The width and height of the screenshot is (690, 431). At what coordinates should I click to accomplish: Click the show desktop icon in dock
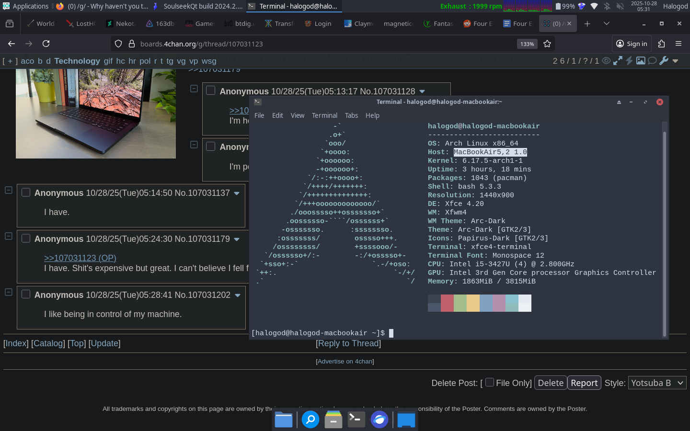pyautogui.click(x=406, y=420)
